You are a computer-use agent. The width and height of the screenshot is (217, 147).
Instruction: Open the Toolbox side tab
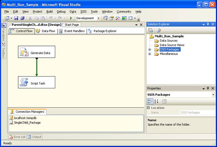(x=4, y=50)
